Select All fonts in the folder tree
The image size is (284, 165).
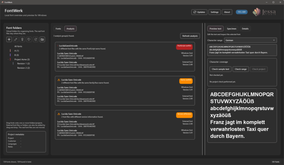point(18,46)
